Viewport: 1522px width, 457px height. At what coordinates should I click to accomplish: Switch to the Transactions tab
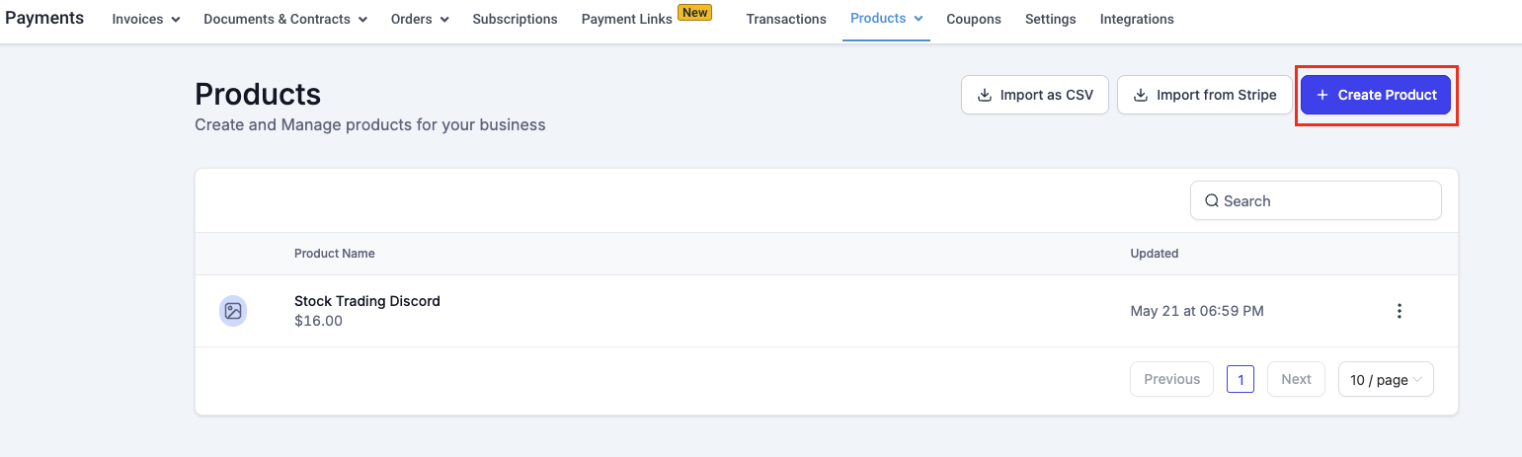click(786, 19)
